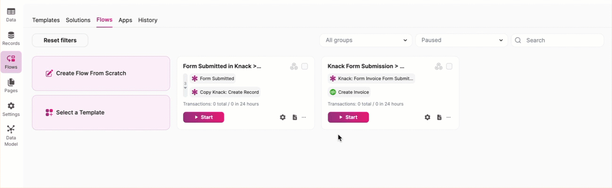This screenshot has height=188, width=612.
Task: Click Settings gear in left sidebar
Action: (11, 109)
